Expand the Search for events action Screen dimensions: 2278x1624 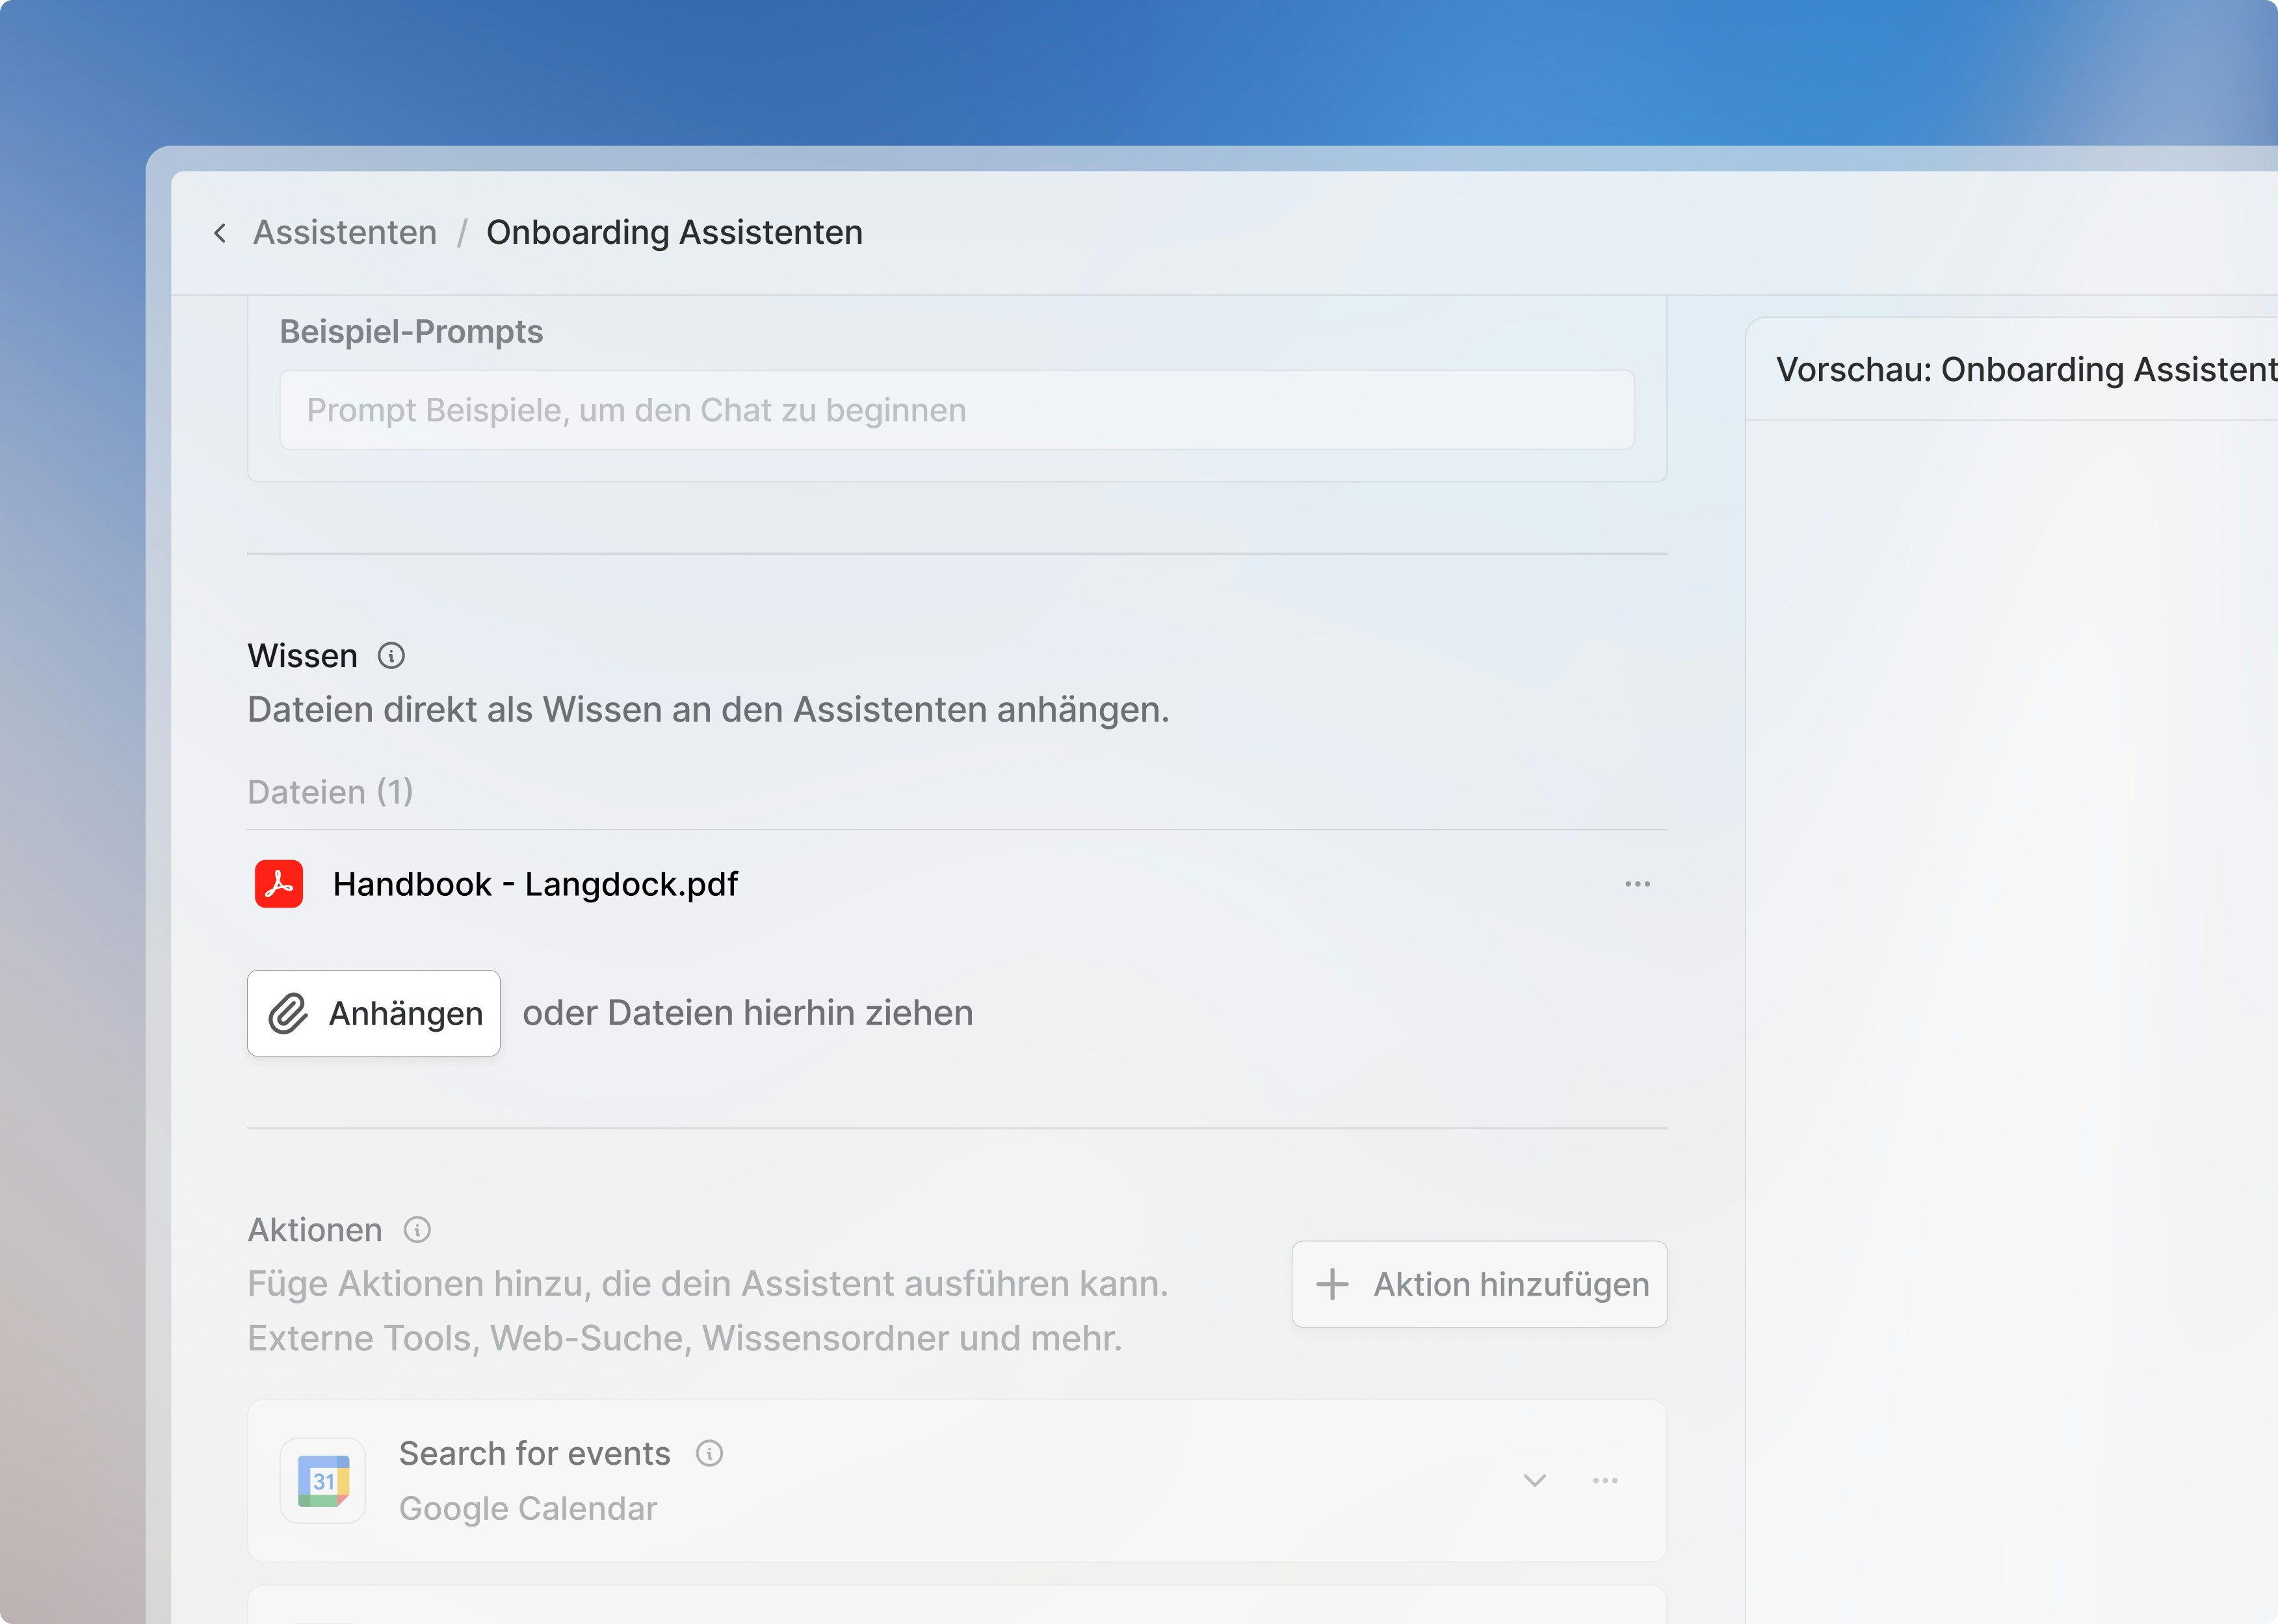pyautogui.click(x=1534, y=1481)
